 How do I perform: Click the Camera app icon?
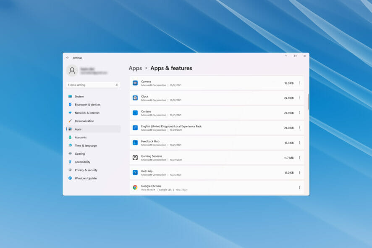(135, 83)
